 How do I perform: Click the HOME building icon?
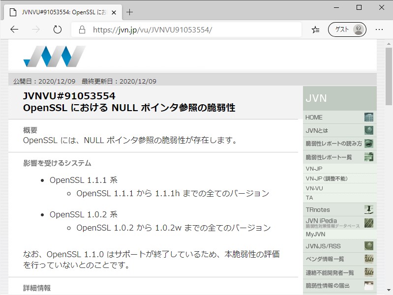coord(369,117)
